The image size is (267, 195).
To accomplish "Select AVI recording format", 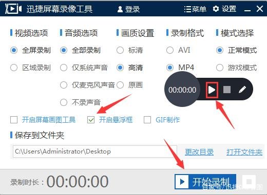I will [x=178, y=50].
